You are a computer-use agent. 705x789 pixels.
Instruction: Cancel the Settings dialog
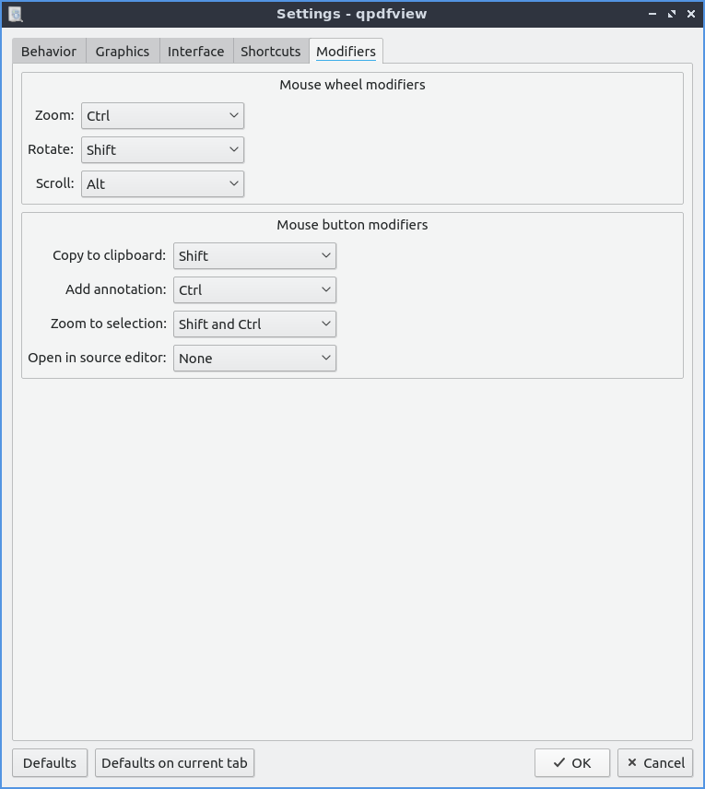(x=655, y=763)
